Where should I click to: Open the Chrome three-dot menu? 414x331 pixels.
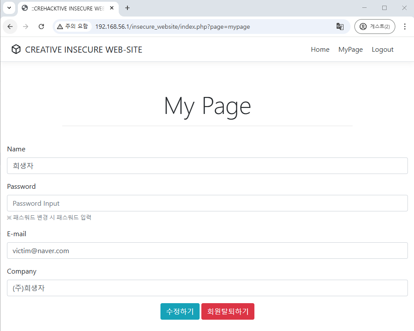[x=404, y=27]
